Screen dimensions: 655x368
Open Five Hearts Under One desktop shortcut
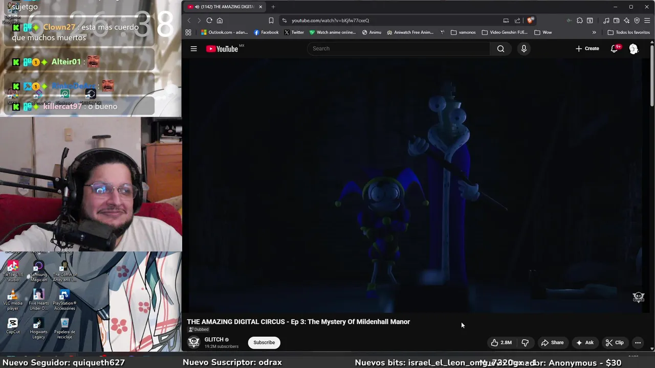[x=38, y=300]
